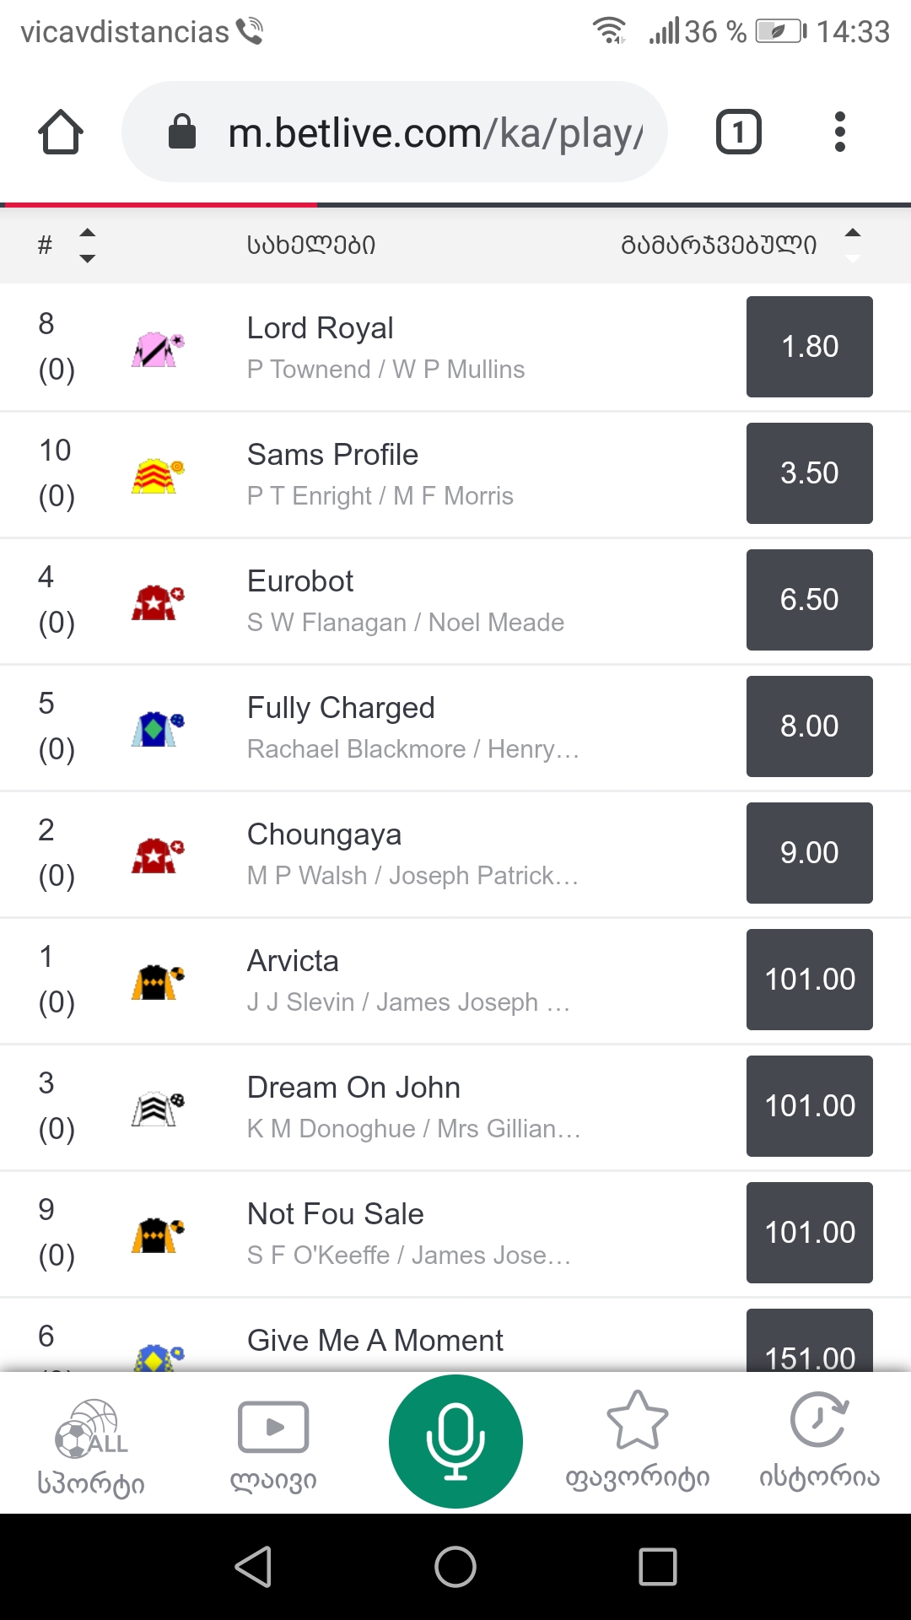The image size is (911, 1620).
Task: Tap the browser home icon
Action: click(61, 132)
